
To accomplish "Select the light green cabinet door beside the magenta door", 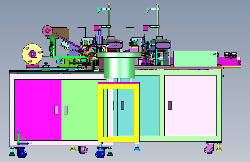I will (80, 110).
